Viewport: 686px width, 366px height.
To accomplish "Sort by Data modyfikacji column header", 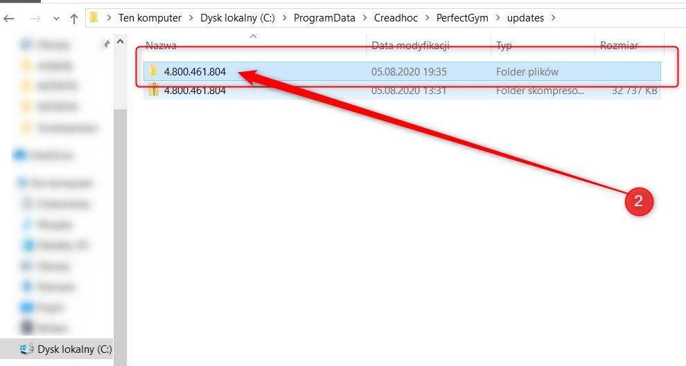I will (x=410, y=46).
